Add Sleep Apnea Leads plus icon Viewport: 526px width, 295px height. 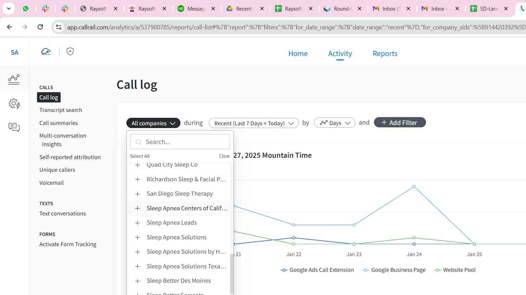137,223
